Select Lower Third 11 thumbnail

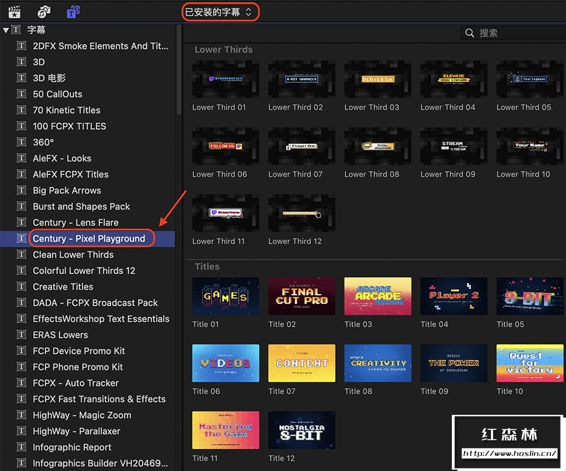(225, 213)
